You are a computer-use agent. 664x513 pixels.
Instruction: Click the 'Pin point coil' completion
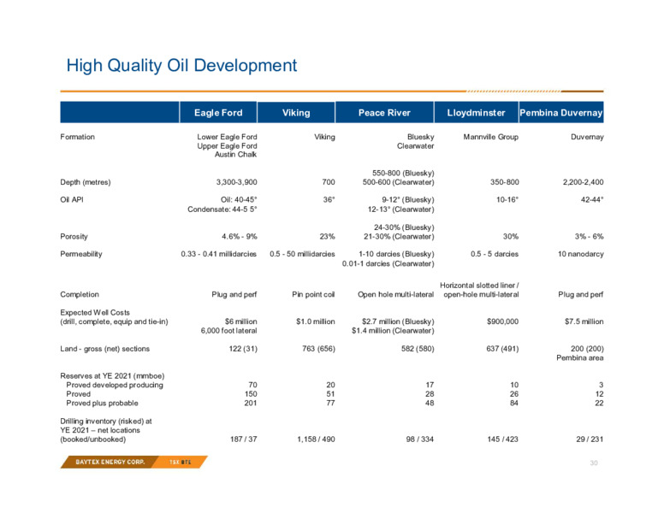tap(313, 294)
